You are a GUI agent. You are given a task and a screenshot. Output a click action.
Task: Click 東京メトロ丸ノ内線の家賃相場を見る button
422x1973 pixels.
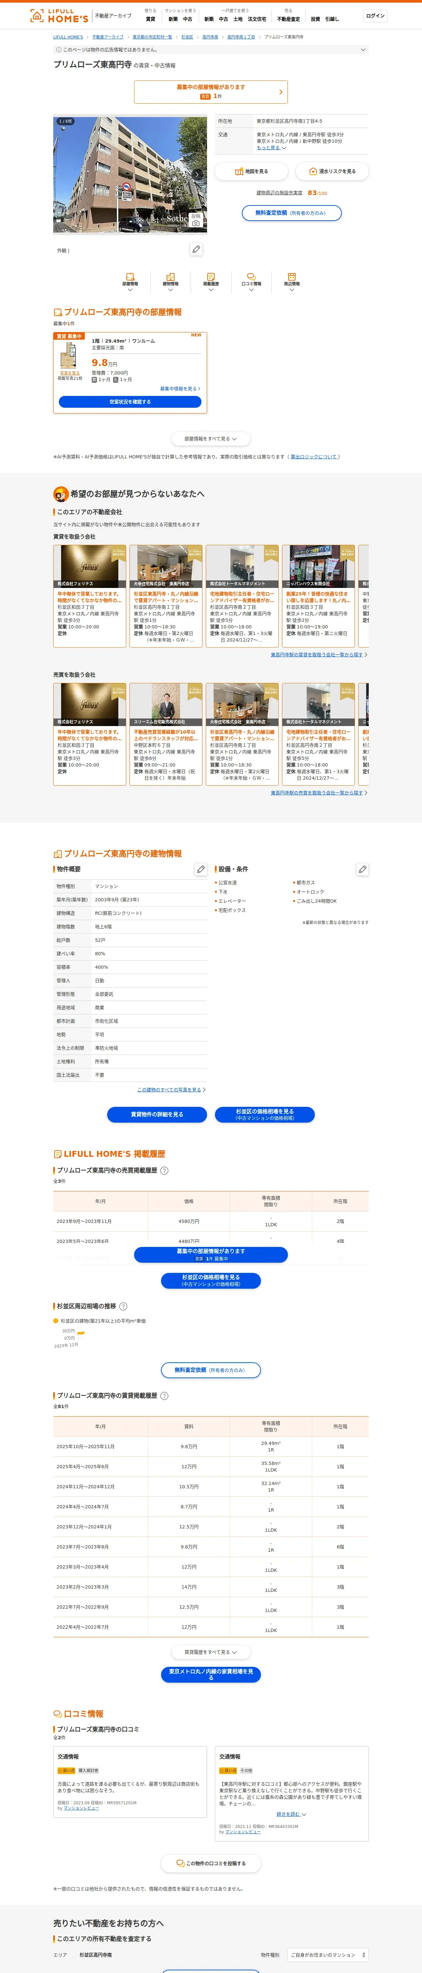211,1674
